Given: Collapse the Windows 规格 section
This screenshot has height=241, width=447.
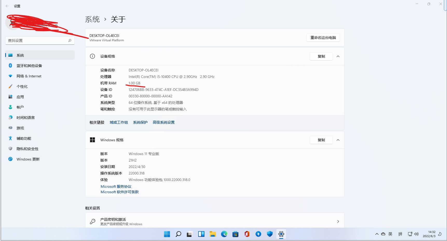Looking at the screenshot, I should coord(338,140).
